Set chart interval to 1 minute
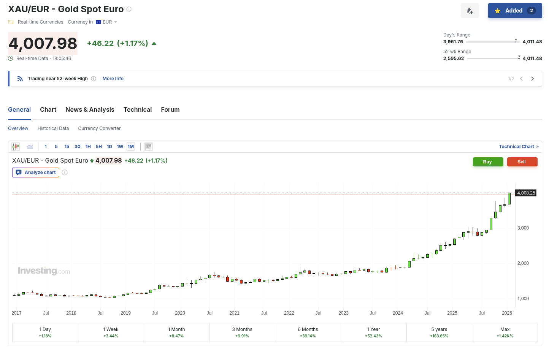Screen dimensions: 549x353 point(46,147)
